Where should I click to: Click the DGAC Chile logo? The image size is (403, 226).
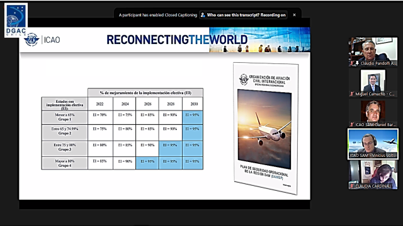[16, 20]
